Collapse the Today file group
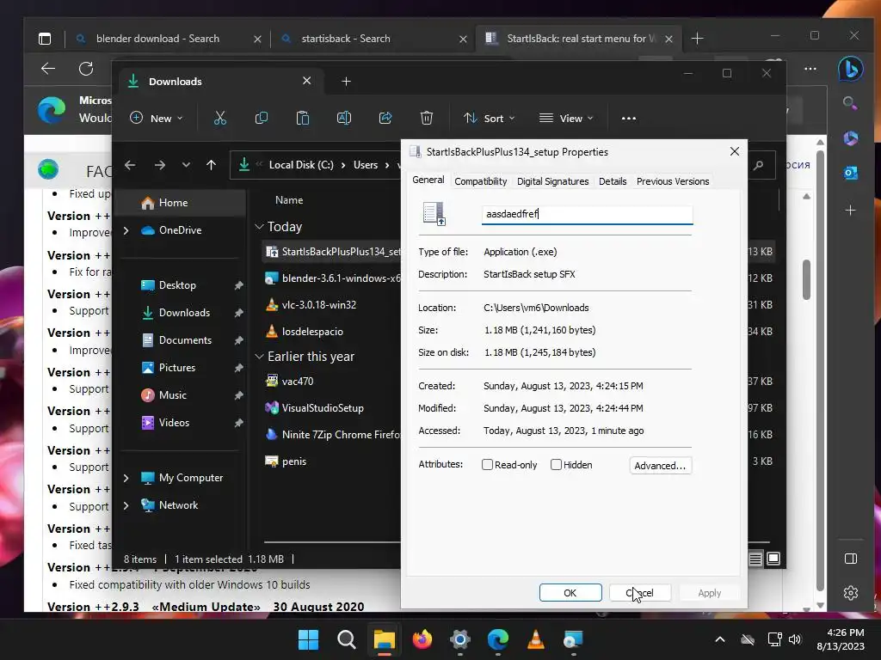Viewport: 881px width, 660px height. click(259, 227)
